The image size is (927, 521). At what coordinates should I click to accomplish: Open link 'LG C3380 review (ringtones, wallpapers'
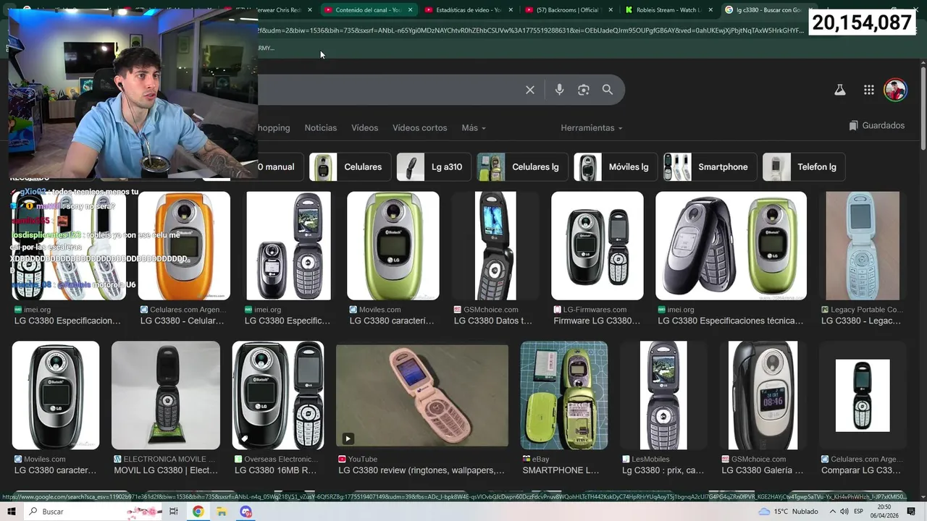coord(421,470)
